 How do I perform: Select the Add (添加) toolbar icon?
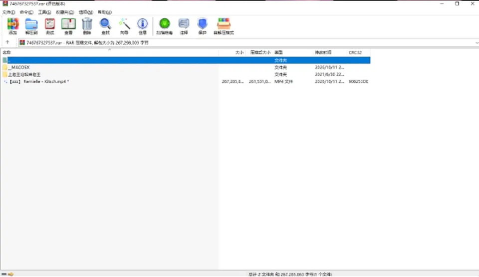click(13, 26)
